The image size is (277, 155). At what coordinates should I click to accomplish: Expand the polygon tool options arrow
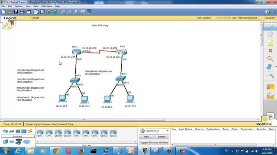276,67
